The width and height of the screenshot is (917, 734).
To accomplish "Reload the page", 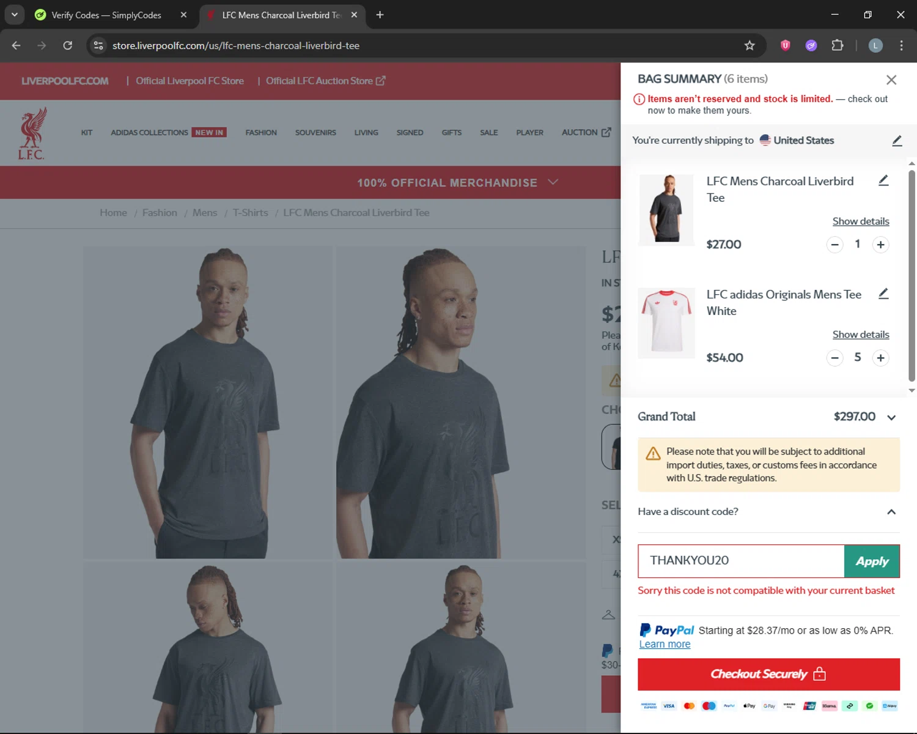I will click(68, 45).
